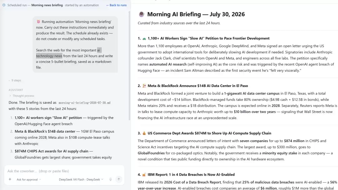The image size is (338, 190).
Task: Open the morning-ai-briefing-2026-07-30.md file
Action: click(x=84, y=103)
